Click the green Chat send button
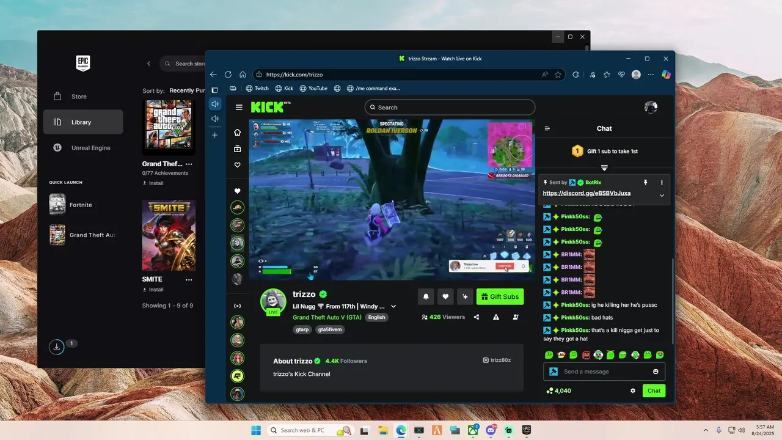782x440 pixels. click(654, 391)
